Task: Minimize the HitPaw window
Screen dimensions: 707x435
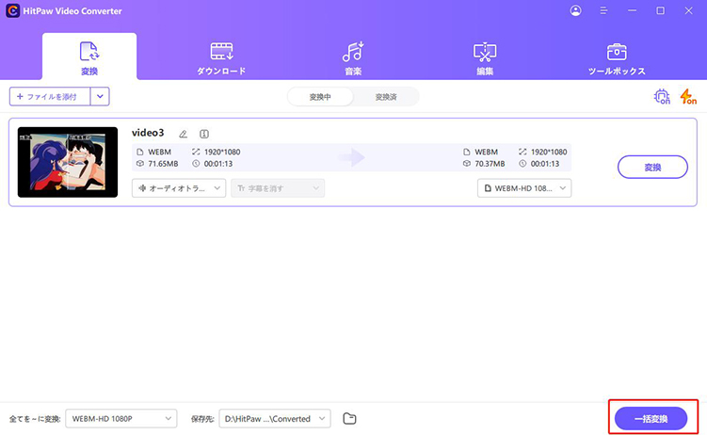Action: pyautogui.click(x=632, y=10)
